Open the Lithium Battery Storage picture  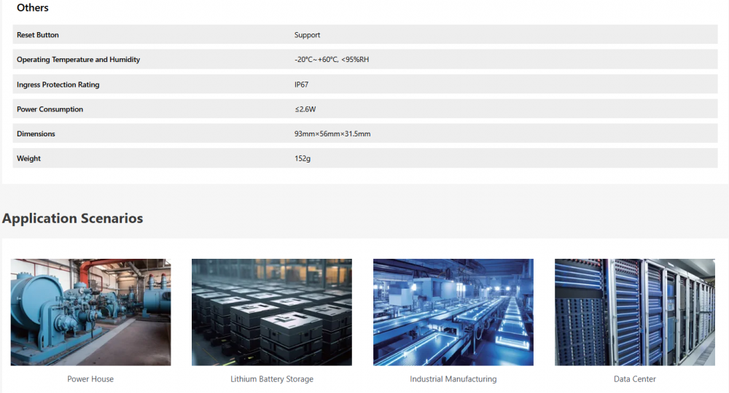[271, 312]
